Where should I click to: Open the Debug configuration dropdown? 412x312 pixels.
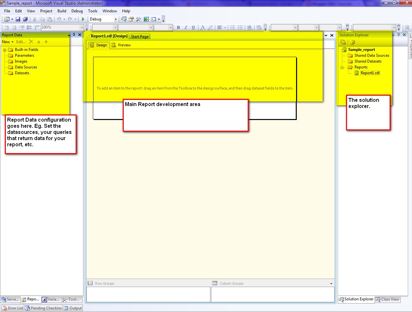point(115,19)
